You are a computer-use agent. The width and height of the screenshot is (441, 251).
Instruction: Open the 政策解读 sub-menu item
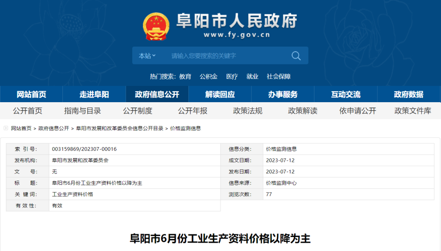point(303,111)
